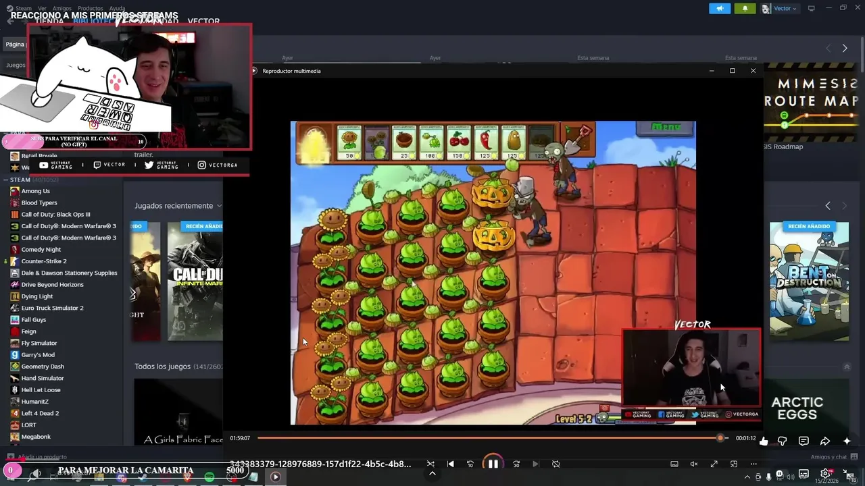Image resolution: width=865 pixels, height=486 pixels.
Task: Click the dislike thumbs-down icon
Action: 782,441
